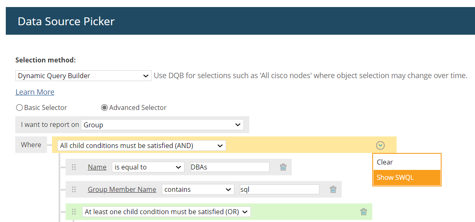Grab the drag handle beside Name condition

click(74, 167)
